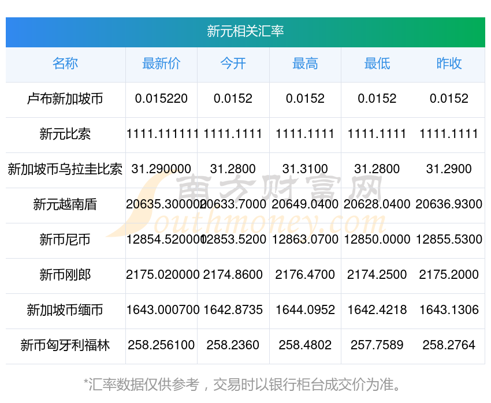Select the 名称 column header

tap(65, 64)
